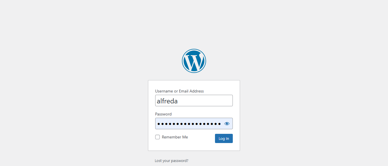
Task: Show the password with the eye icon
Action: click(227, 124)
